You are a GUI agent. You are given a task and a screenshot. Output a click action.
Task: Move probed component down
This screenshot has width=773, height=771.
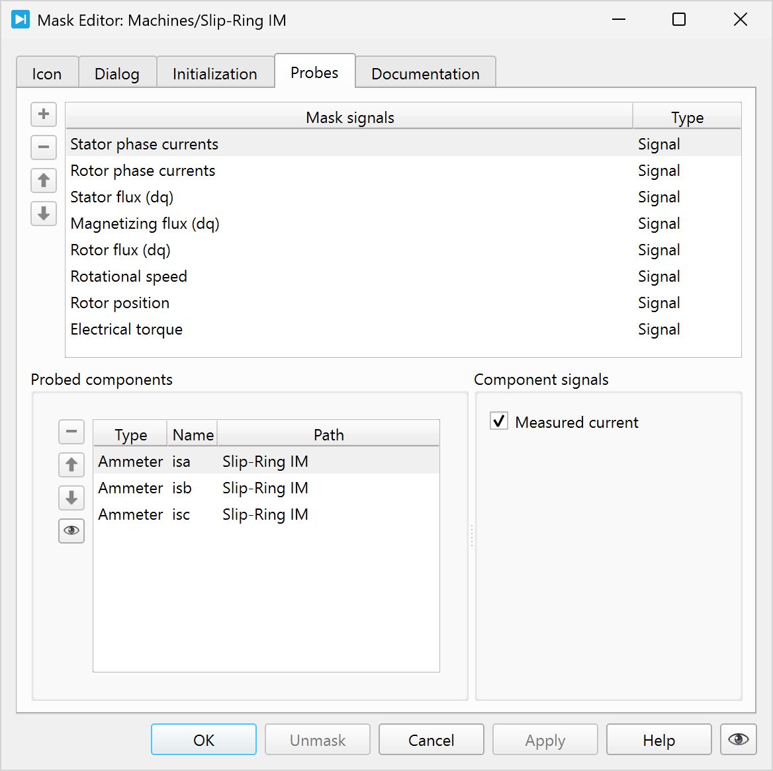pyautogui.click(x=71, y=498)
